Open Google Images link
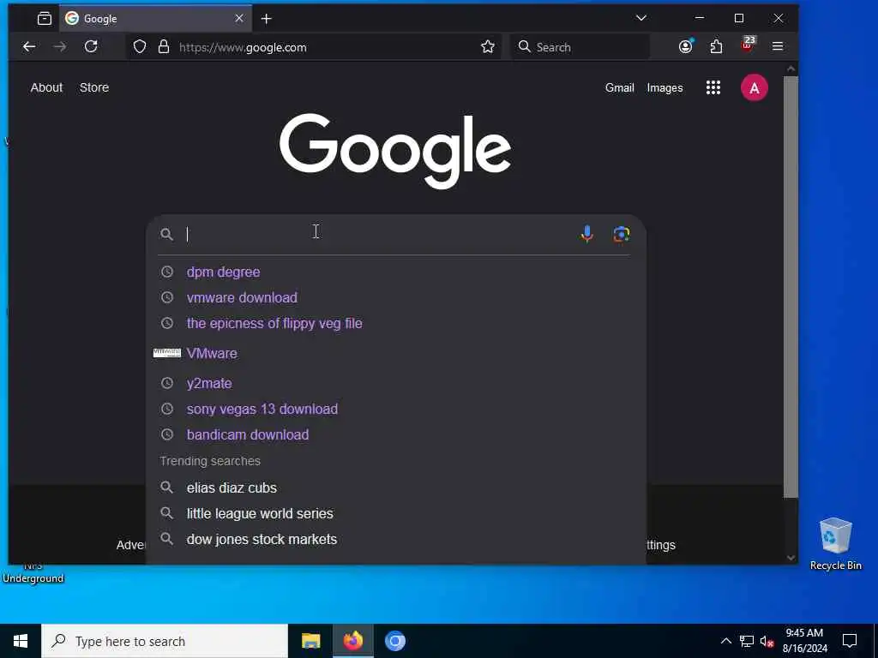The height and width of the screenshot is (658, 878). pyautogui.click(x=665, y=88)
